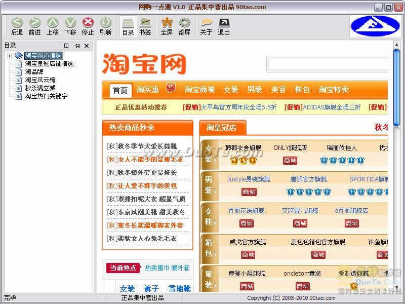Select 秒杀满立减 in the directory
The image size is (405, 304).
(x=40, y=88)
